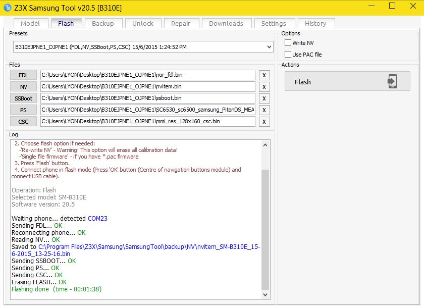The width and height of the screenshot is (424, 306).
Task: Browse for PS file button
Action: [23, 110]
